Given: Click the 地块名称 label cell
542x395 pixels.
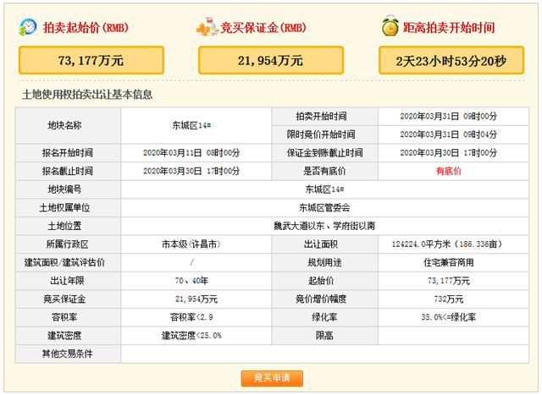Looking at the screenshot, I should pos(68,126).
